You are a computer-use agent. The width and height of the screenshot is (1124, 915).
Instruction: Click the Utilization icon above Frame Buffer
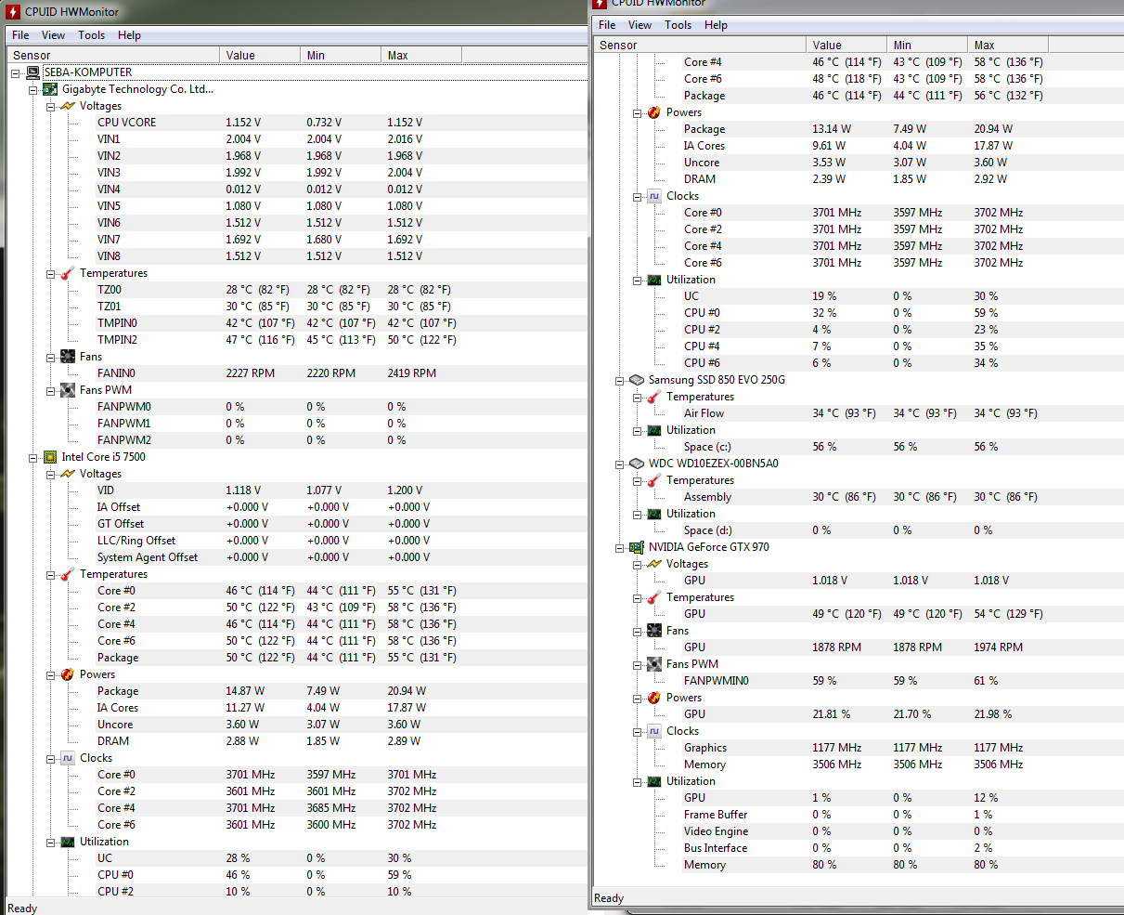click(654, 781)
